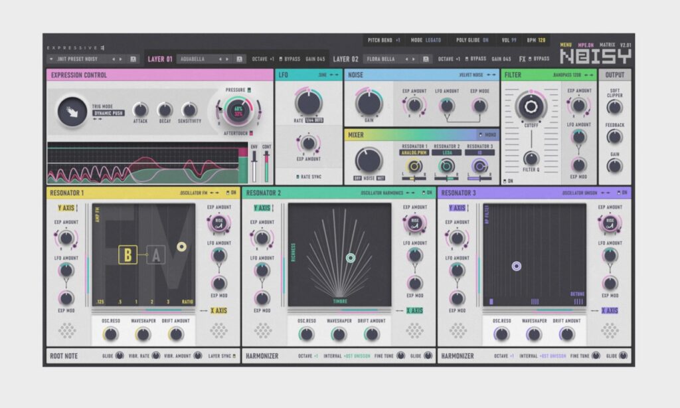This screenshot has width=680, height=408.
Task: Click Poly Glide On setting
Action: [472, 40]
